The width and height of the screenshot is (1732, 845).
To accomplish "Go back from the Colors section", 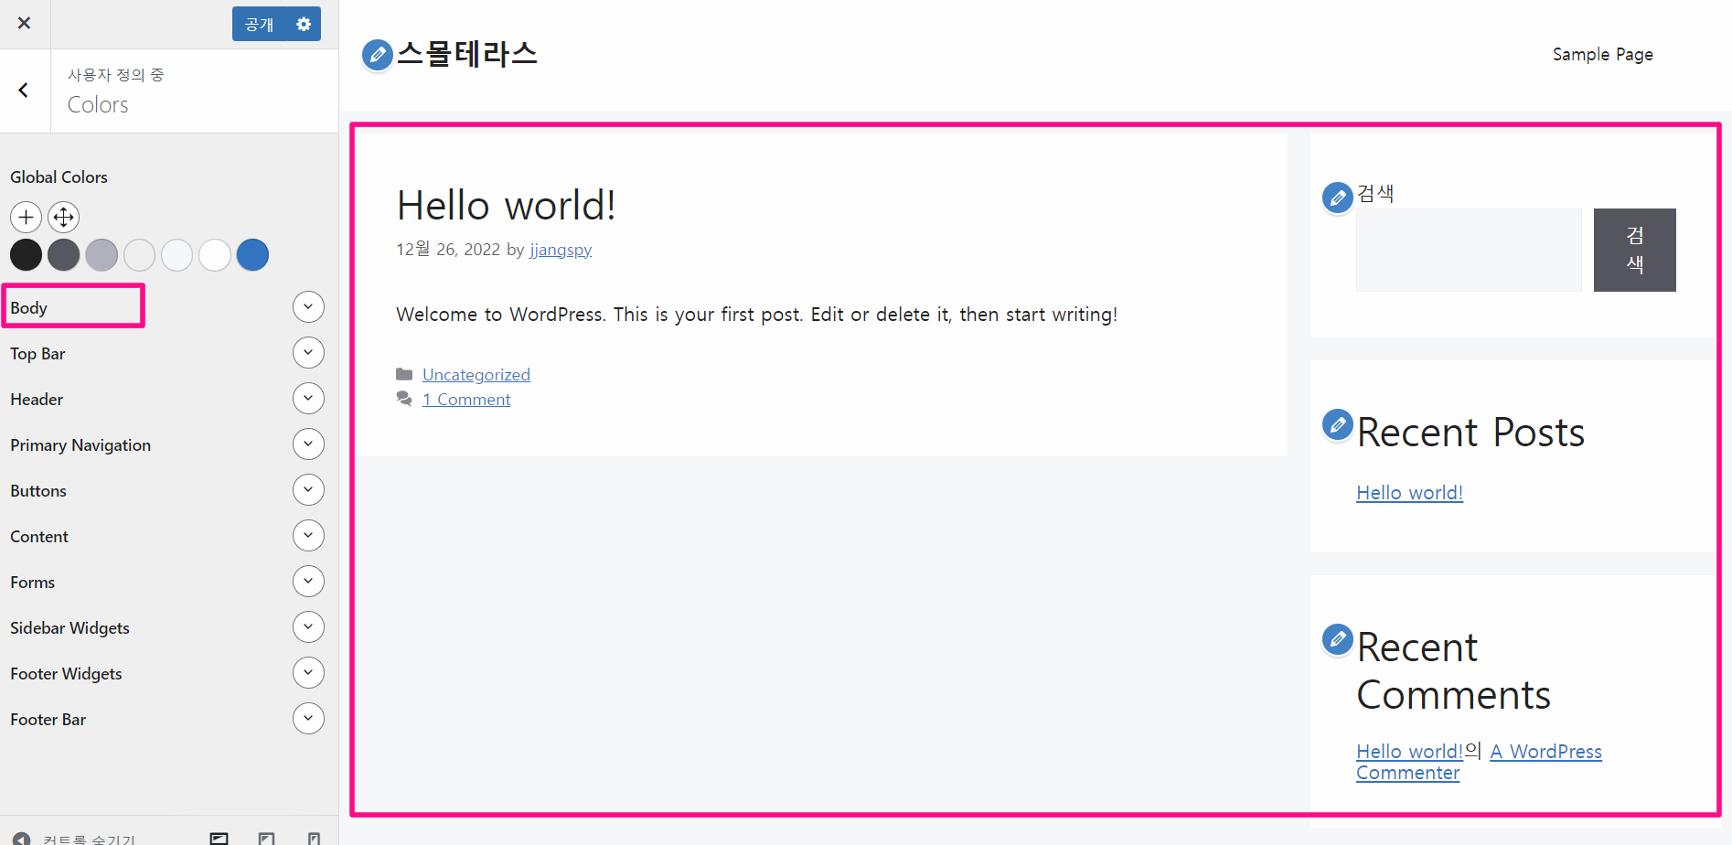I will click(x=25, y=91).
